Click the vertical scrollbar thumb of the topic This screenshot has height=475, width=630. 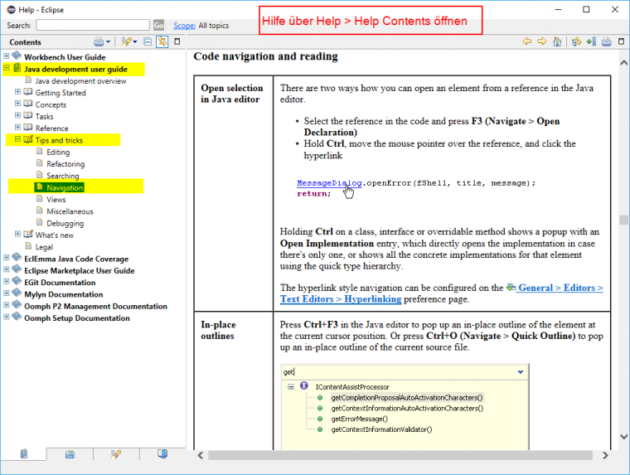pyautogui.click(x=623, y=220)
